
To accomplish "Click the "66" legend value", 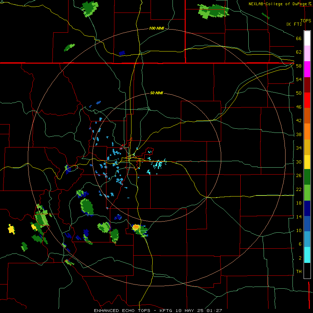I will click(299, 38).
